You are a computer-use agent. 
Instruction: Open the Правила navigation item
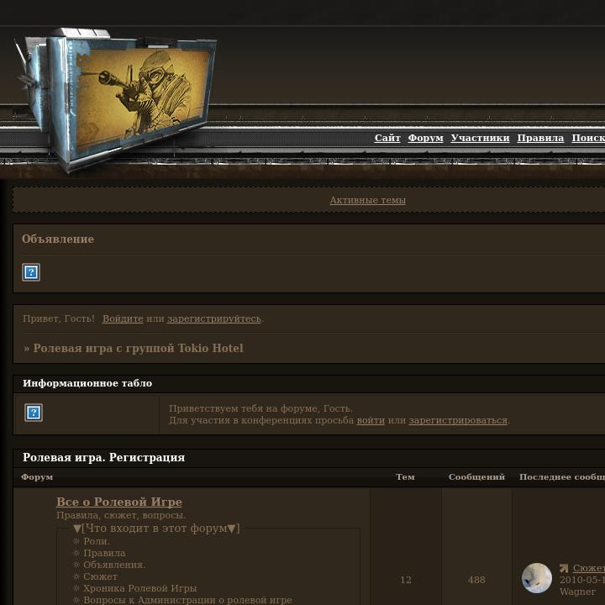[540, 138]
